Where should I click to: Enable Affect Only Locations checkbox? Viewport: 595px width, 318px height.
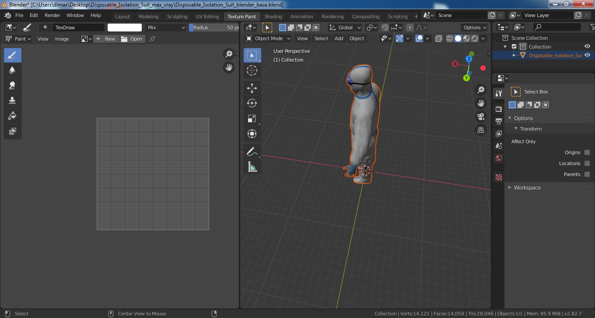[587, 163]
